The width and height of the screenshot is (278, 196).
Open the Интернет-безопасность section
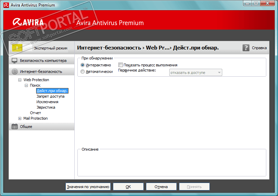(42, 72)
